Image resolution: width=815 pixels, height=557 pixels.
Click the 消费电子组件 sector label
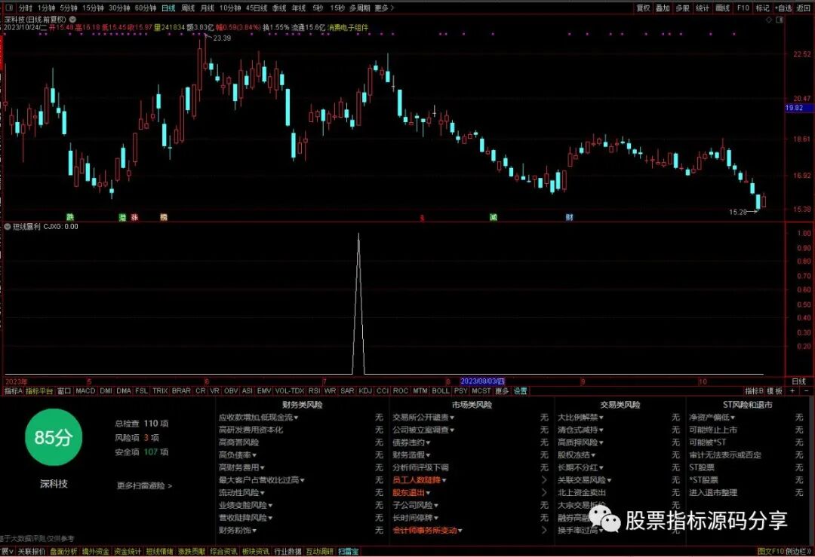(348, 28)
